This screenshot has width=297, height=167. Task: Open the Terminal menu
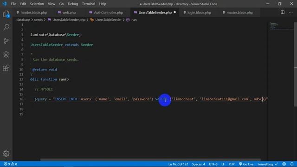(89, 4)
